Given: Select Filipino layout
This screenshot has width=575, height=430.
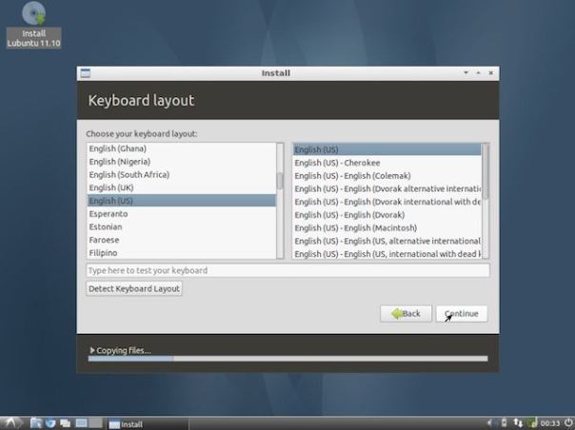Looking at the screenshot, I should pyautogui.click(x=182, y=253).
